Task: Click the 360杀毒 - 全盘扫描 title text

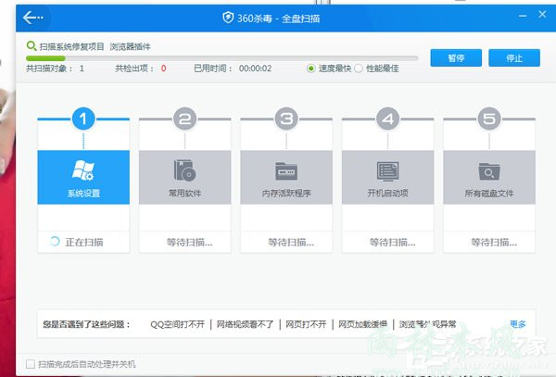Action: [x=278, y=19]
